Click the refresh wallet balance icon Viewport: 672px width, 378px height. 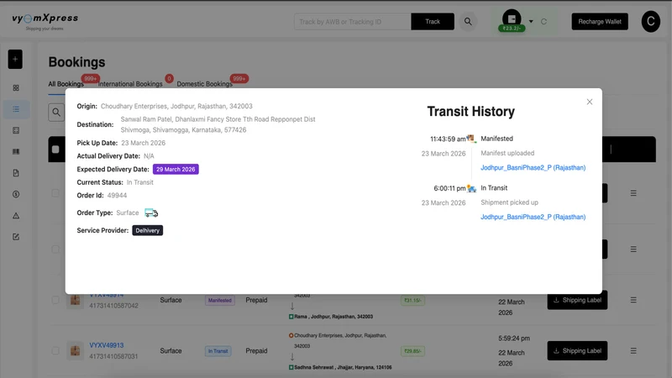(x=543, y=22)
